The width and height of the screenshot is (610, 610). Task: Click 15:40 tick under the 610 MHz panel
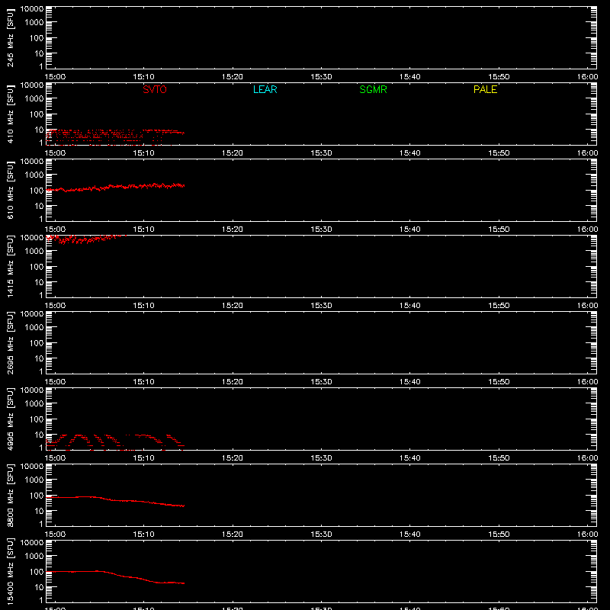click(x=410, y=230)
